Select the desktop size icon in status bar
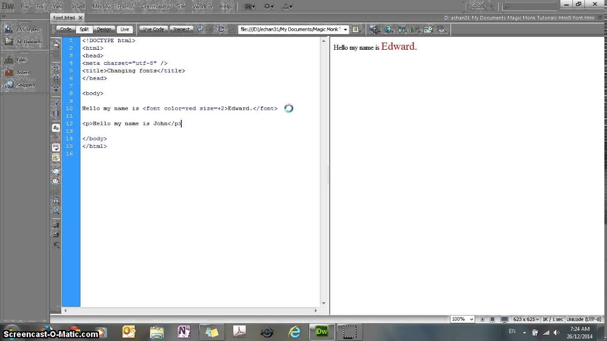The width and height of the screenshot is (607, 341). click(506, 319)
